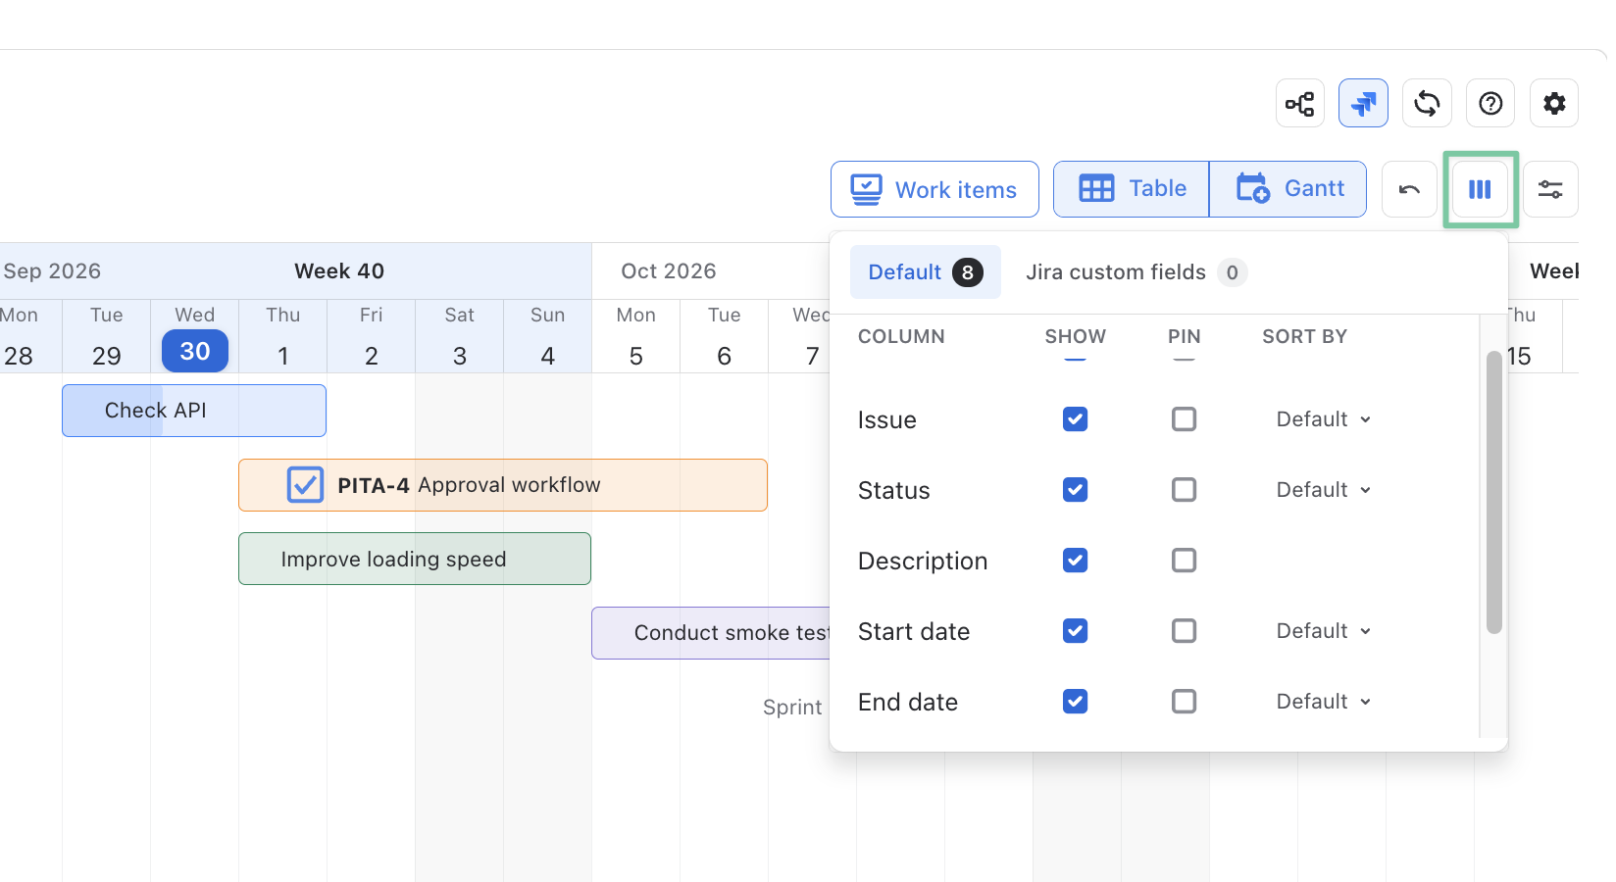Switch to Jira custom fields tab
This screenshot has width=1616, height=882.
1136,272
